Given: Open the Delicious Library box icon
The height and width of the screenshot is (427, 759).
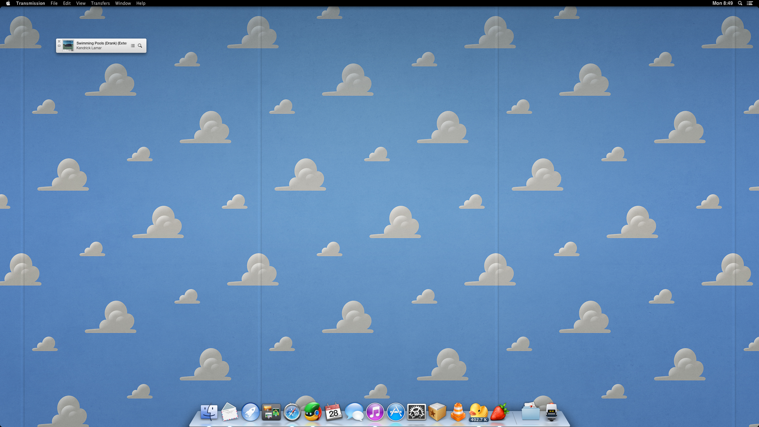Looking at the screenshot, I should click(x=437, y=412).
